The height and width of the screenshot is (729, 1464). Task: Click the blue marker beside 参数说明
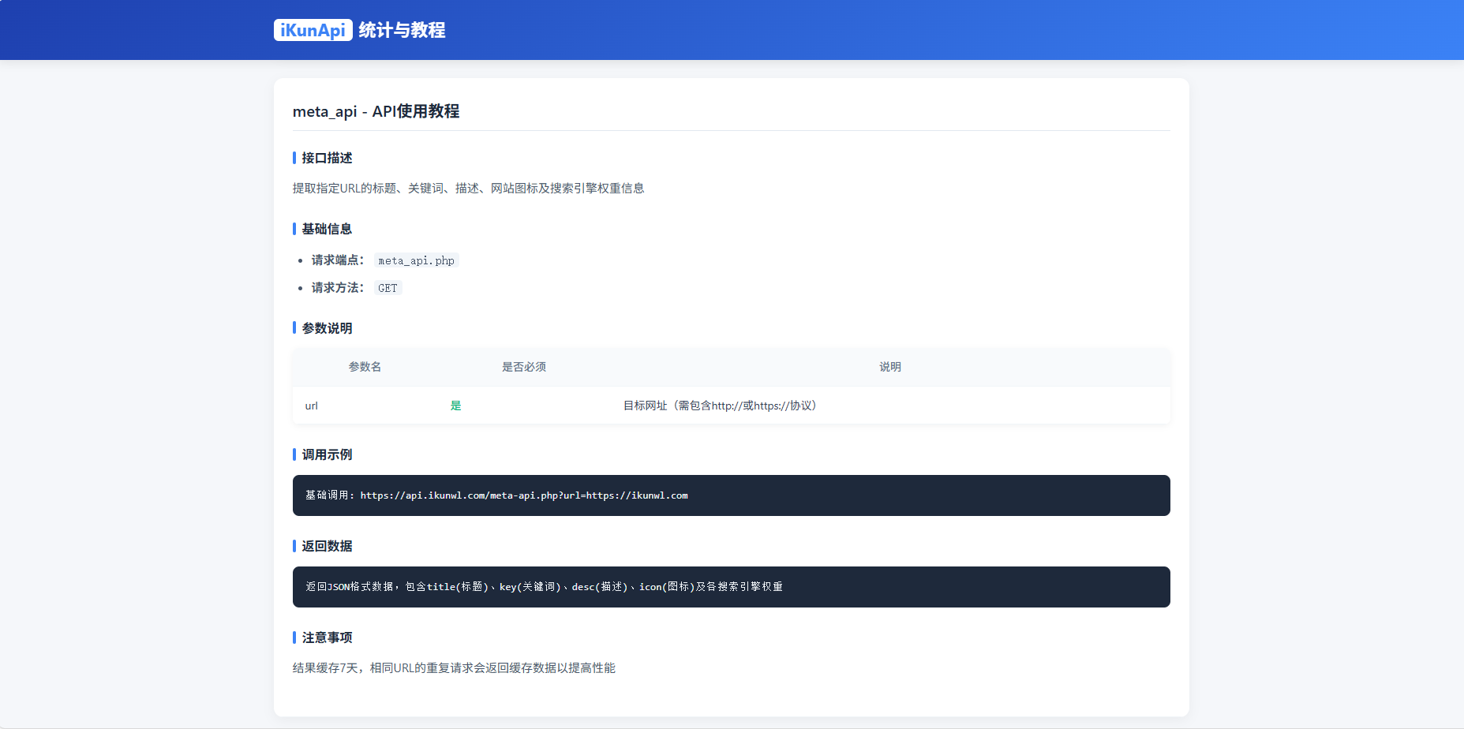293,328
